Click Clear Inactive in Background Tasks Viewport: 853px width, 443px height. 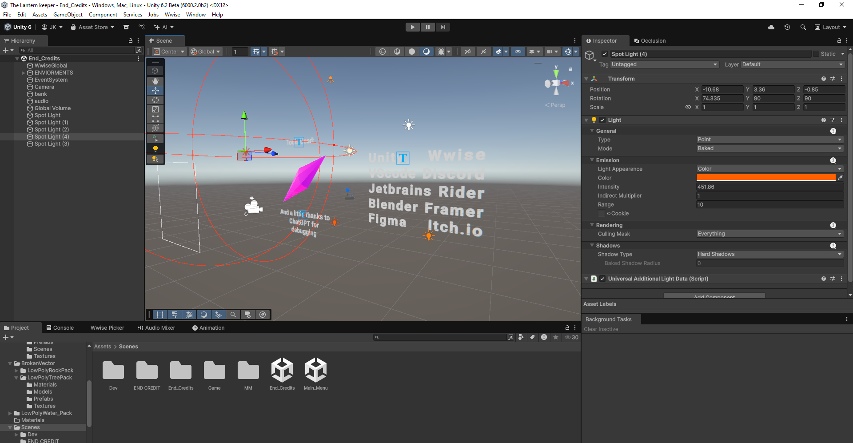[601, 329]
